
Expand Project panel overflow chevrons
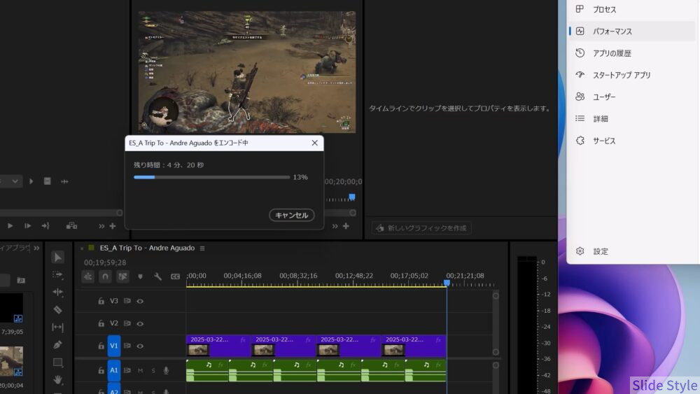(x=36, y=248)
